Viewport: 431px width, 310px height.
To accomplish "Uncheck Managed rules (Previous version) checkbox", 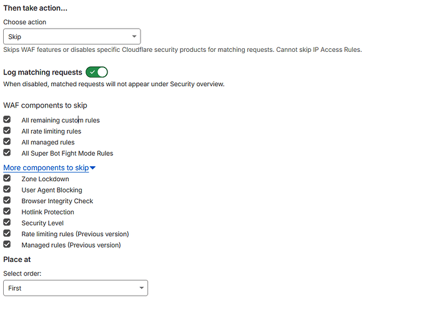I will pos(7,244).
